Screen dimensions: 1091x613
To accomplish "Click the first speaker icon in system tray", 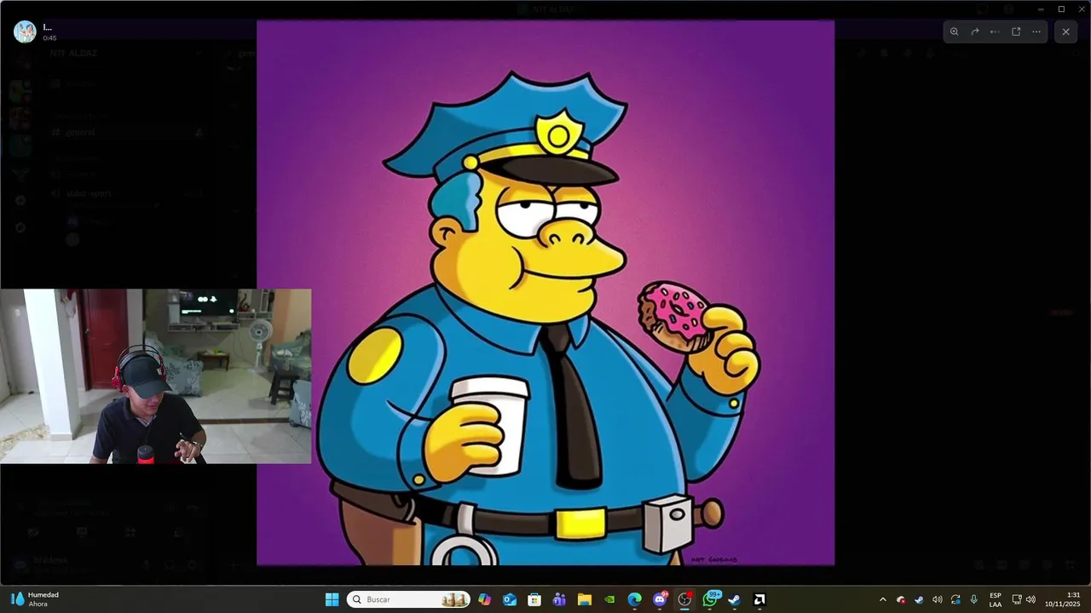I will [938, 599].
